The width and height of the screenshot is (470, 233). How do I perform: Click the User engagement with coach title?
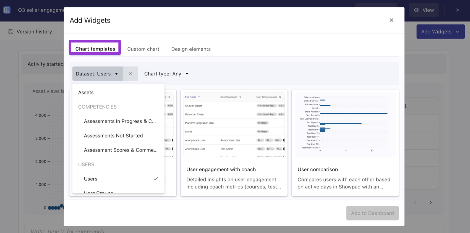pos(221,169)
